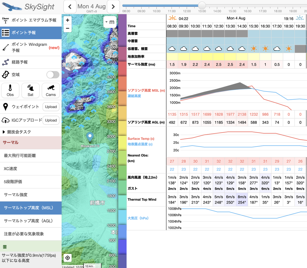
Task: Click the Mon 4 Aug date field
Action: pos(92,6)
